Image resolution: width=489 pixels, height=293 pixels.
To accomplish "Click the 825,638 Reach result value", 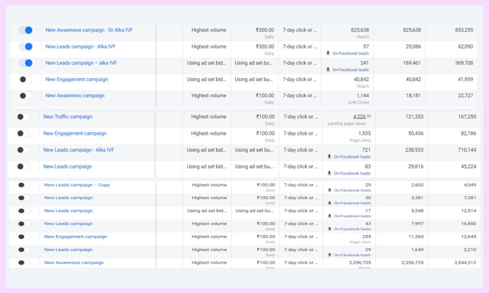I will click(360, 30).
